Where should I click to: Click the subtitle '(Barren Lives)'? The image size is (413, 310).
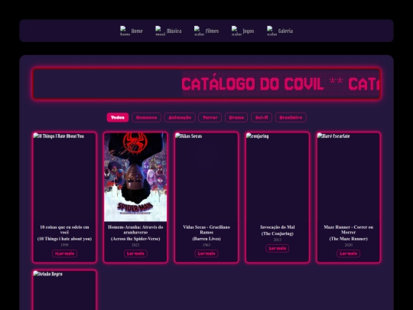(x=206, y=239)
